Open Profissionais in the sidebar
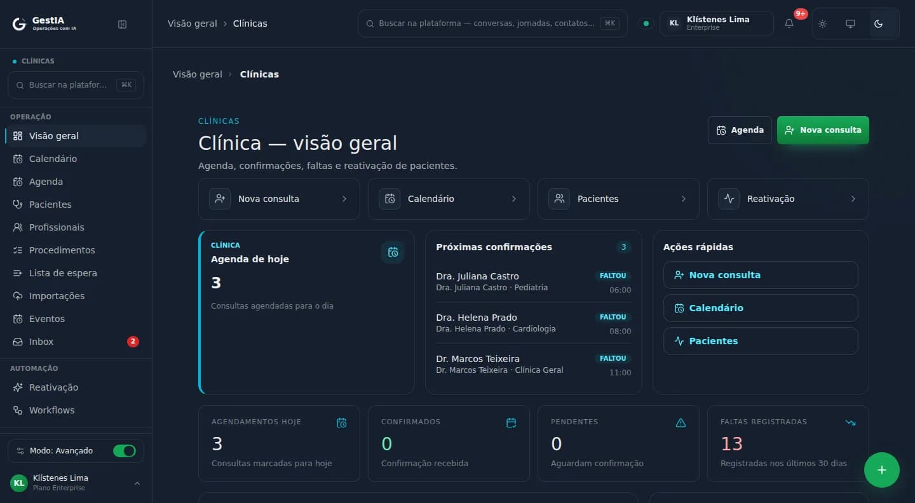Viewport: 915px width, 503px height. tap(76, 227)
